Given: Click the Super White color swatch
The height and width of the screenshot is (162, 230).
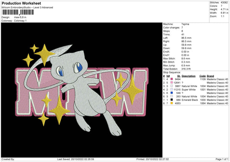Looking at the screenshot, I should [172, 89].
